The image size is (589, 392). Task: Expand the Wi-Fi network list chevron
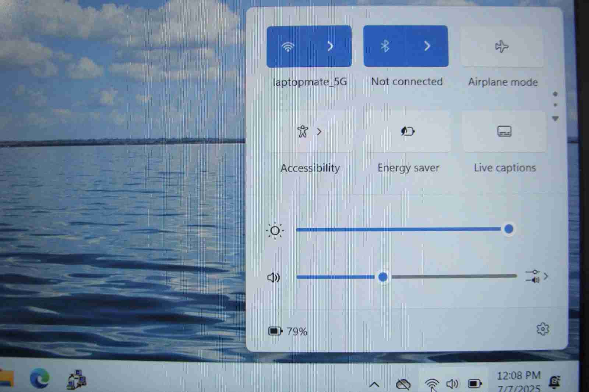330,46
